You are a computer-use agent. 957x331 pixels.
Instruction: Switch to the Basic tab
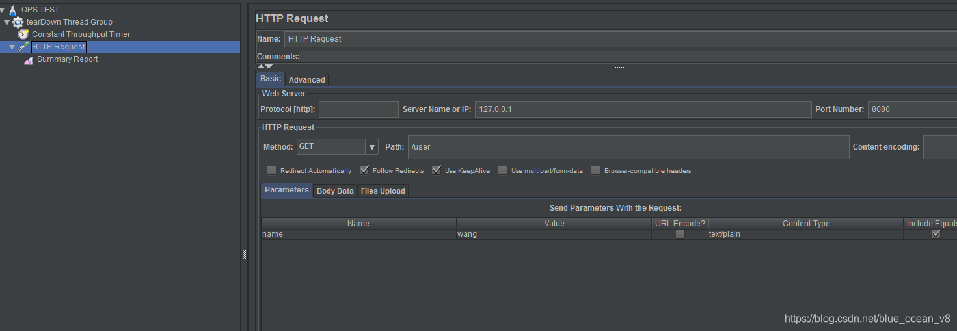[x=271, y=79]
